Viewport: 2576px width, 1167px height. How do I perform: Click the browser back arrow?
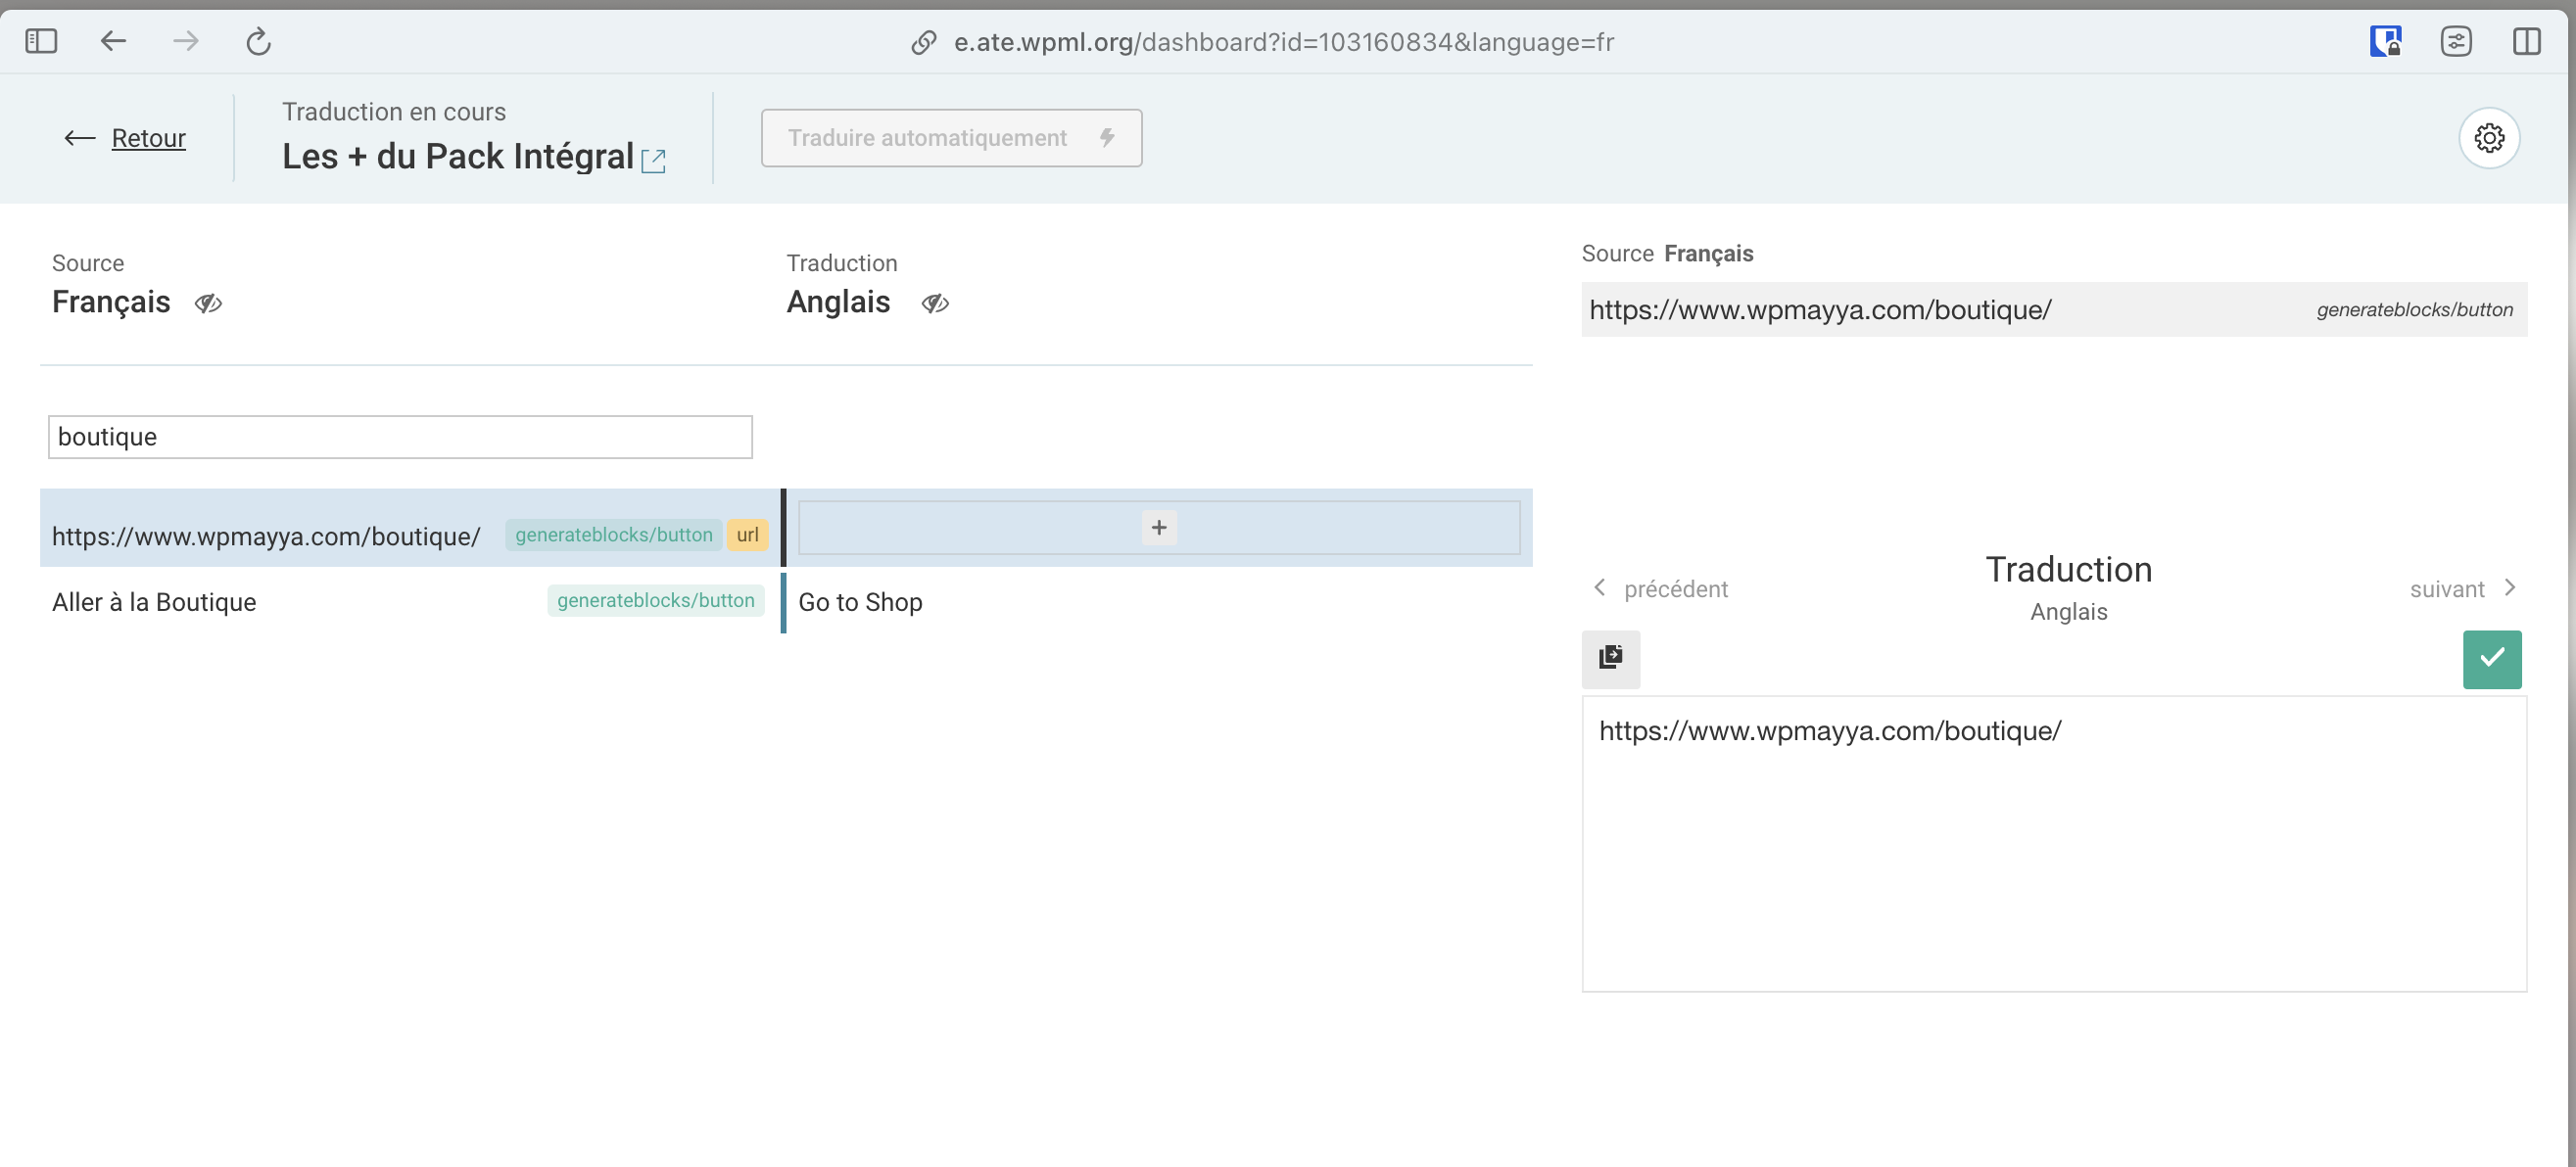(113, 42)
